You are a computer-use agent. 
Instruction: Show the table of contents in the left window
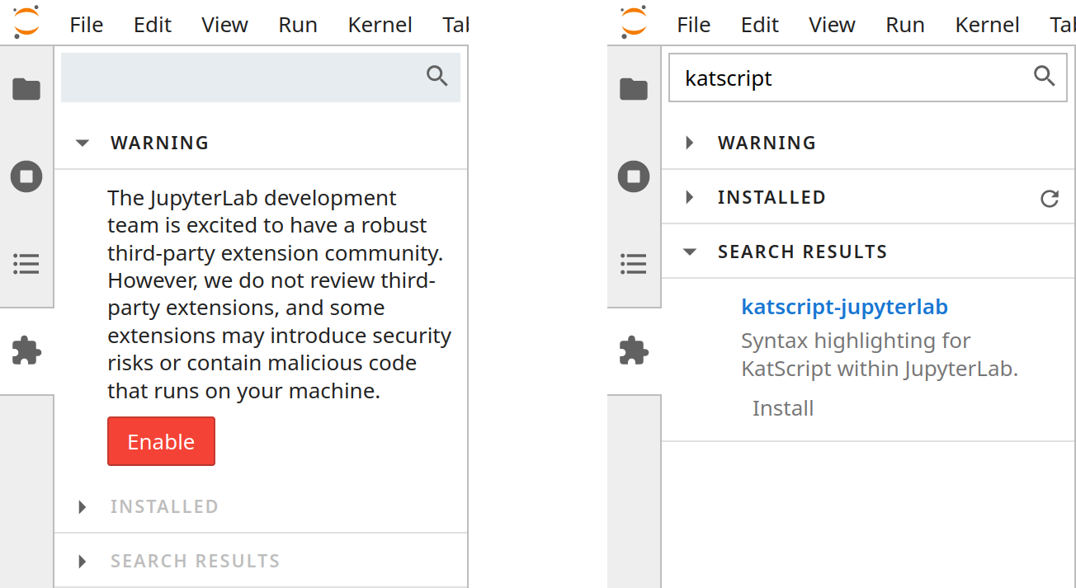26,264
